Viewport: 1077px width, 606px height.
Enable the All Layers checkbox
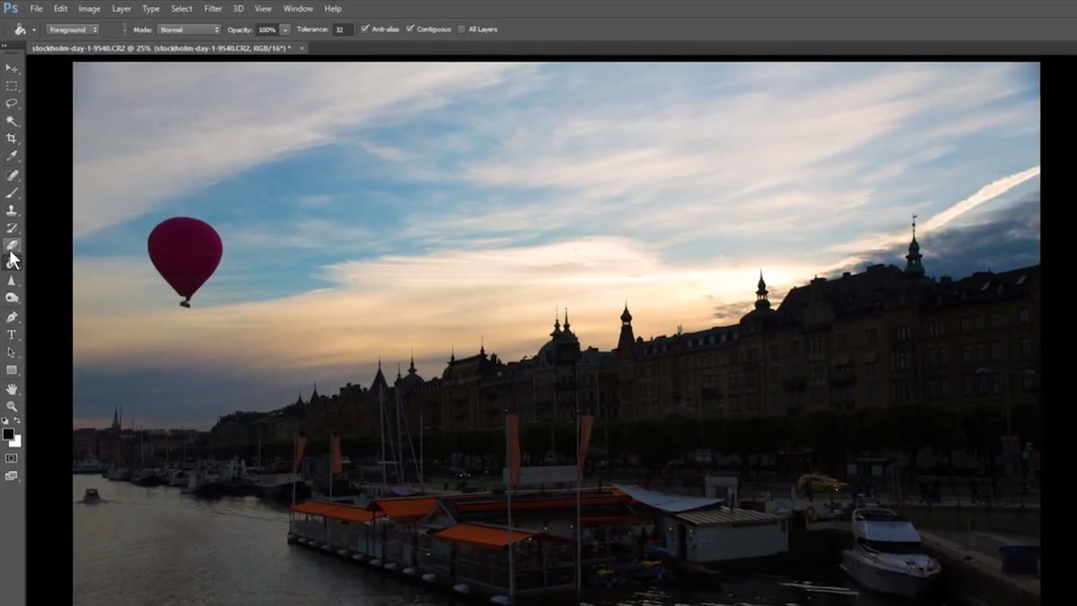click(x=461, y=30)
